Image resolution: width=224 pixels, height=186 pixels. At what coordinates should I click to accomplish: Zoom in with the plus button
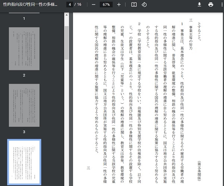pyautogui.click(x=119, y=5)
